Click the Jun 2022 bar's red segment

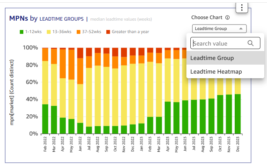[x=80, y=53]
